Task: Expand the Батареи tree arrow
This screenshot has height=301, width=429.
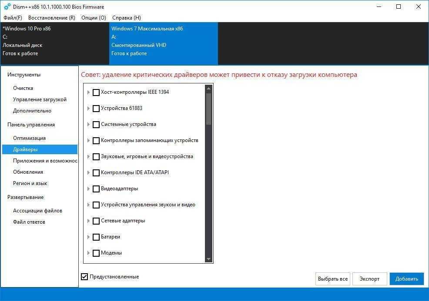Action: tap(88, 237)
